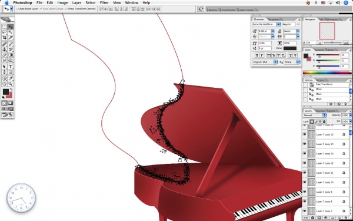Open the layer Opacity dropdown arrow
Screen dimensions: 353x221
tap(350, 116)
